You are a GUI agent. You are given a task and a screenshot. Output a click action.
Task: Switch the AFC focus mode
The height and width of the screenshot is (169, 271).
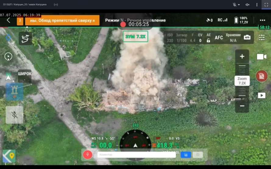click(x=219, y=38)
